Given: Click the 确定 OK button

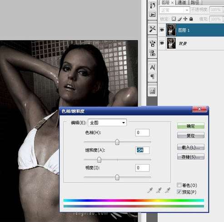Looking at the screenshot, I should click(x=191, y=126).
